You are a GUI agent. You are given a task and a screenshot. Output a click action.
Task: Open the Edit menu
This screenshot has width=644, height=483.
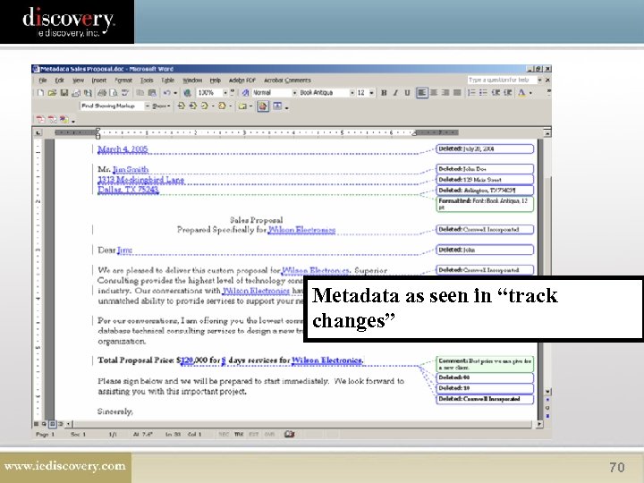pos(60,80)
